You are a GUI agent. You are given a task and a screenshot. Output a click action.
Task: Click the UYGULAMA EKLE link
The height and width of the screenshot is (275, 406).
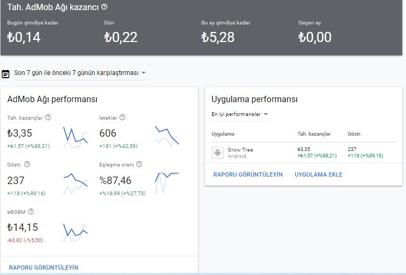(x=319, y=174)
